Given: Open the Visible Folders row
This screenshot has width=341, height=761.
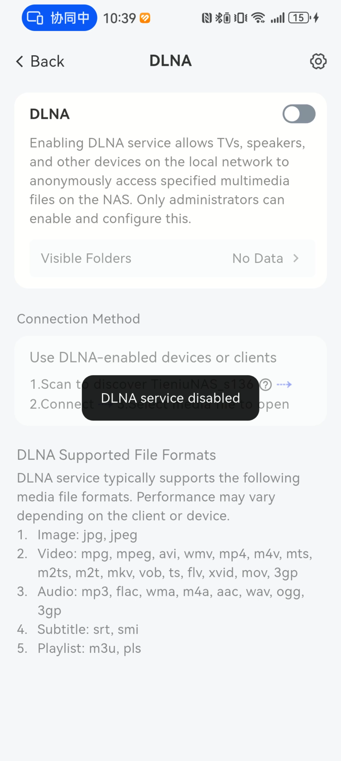Looking at the screenshot, I should [172, 258].
